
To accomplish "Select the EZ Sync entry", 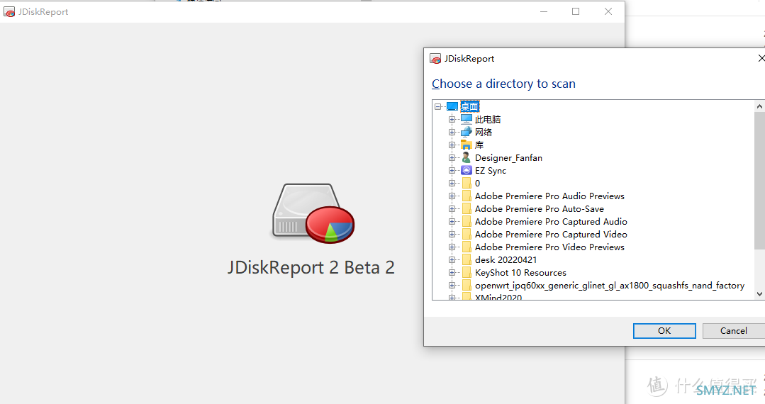I will (491, 170).
